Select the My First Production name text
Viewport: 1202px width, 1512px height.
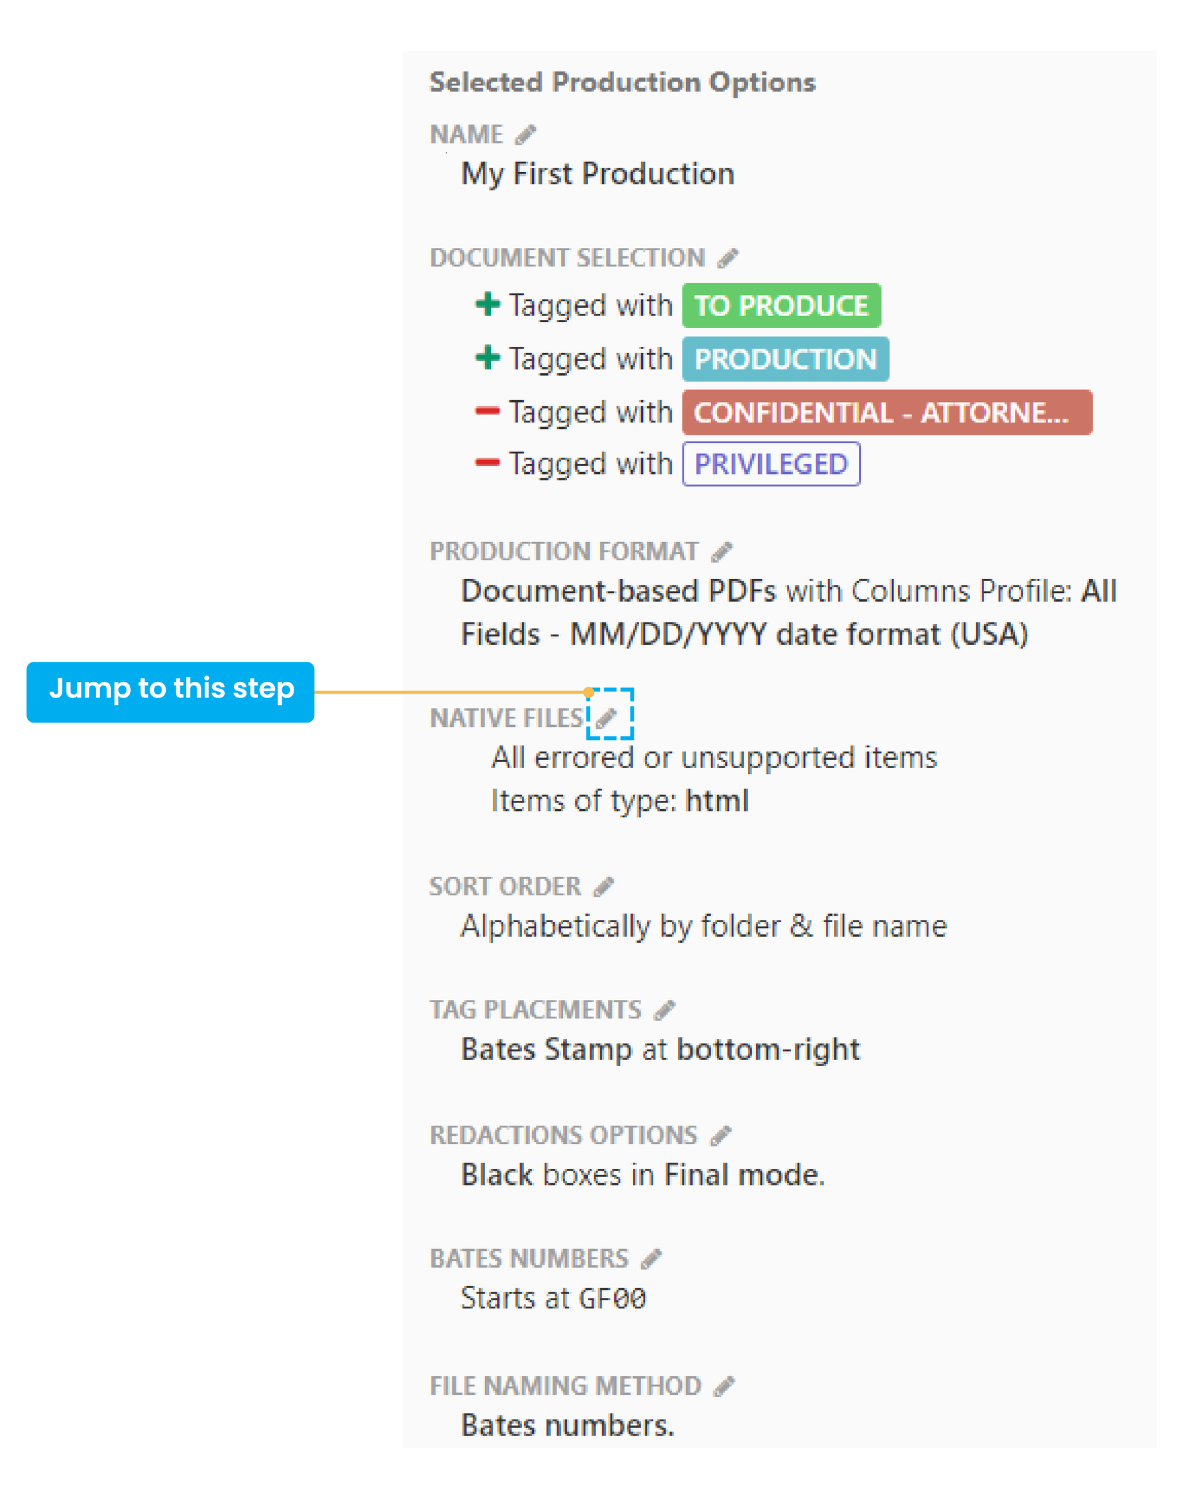pos(597,173)
